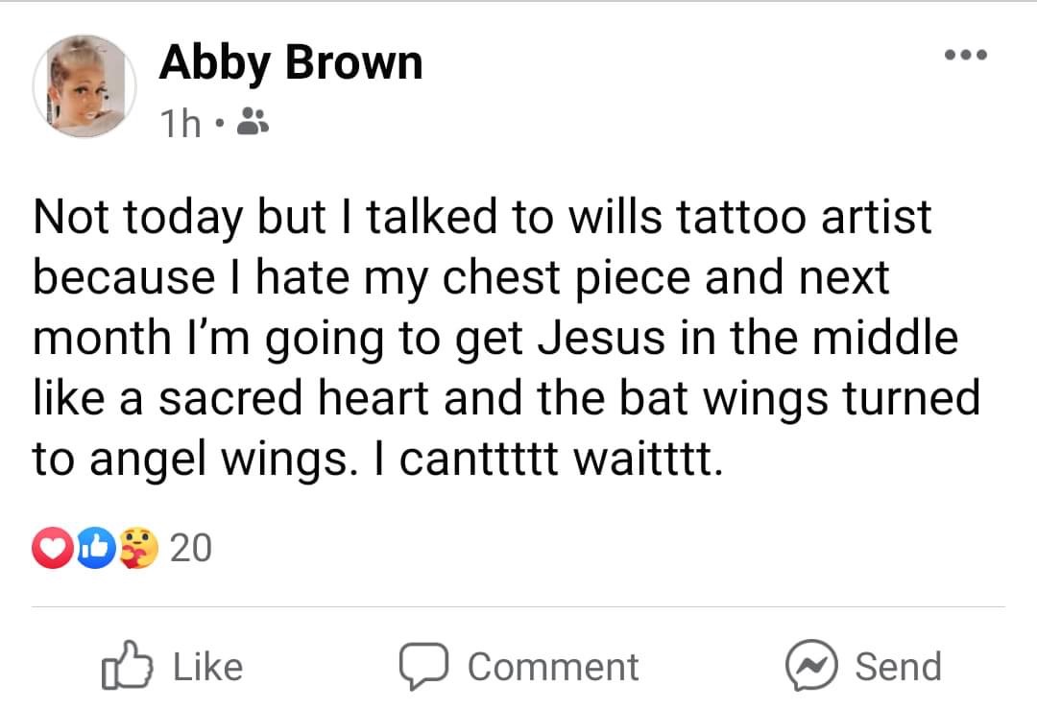The height and width of the screenshot is (709, 1037).
Task: Click the friends audience icon beside 1h
Action: tap(252, 122)
